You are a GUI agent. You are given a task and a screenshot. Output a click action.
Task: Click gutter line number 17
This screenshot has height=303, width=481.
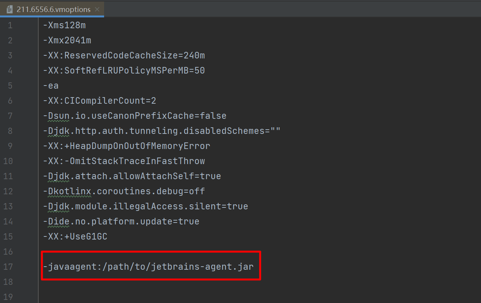[x=8, y=267]
